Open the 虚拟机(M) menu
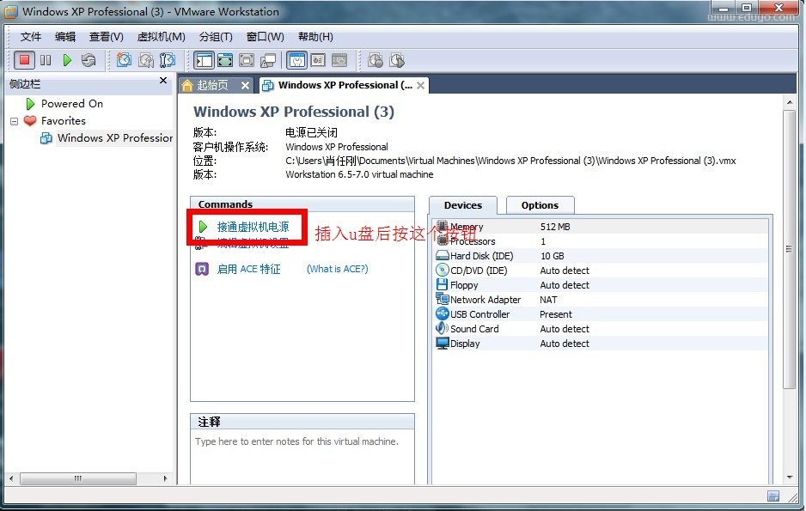 (x=161, y=37)
